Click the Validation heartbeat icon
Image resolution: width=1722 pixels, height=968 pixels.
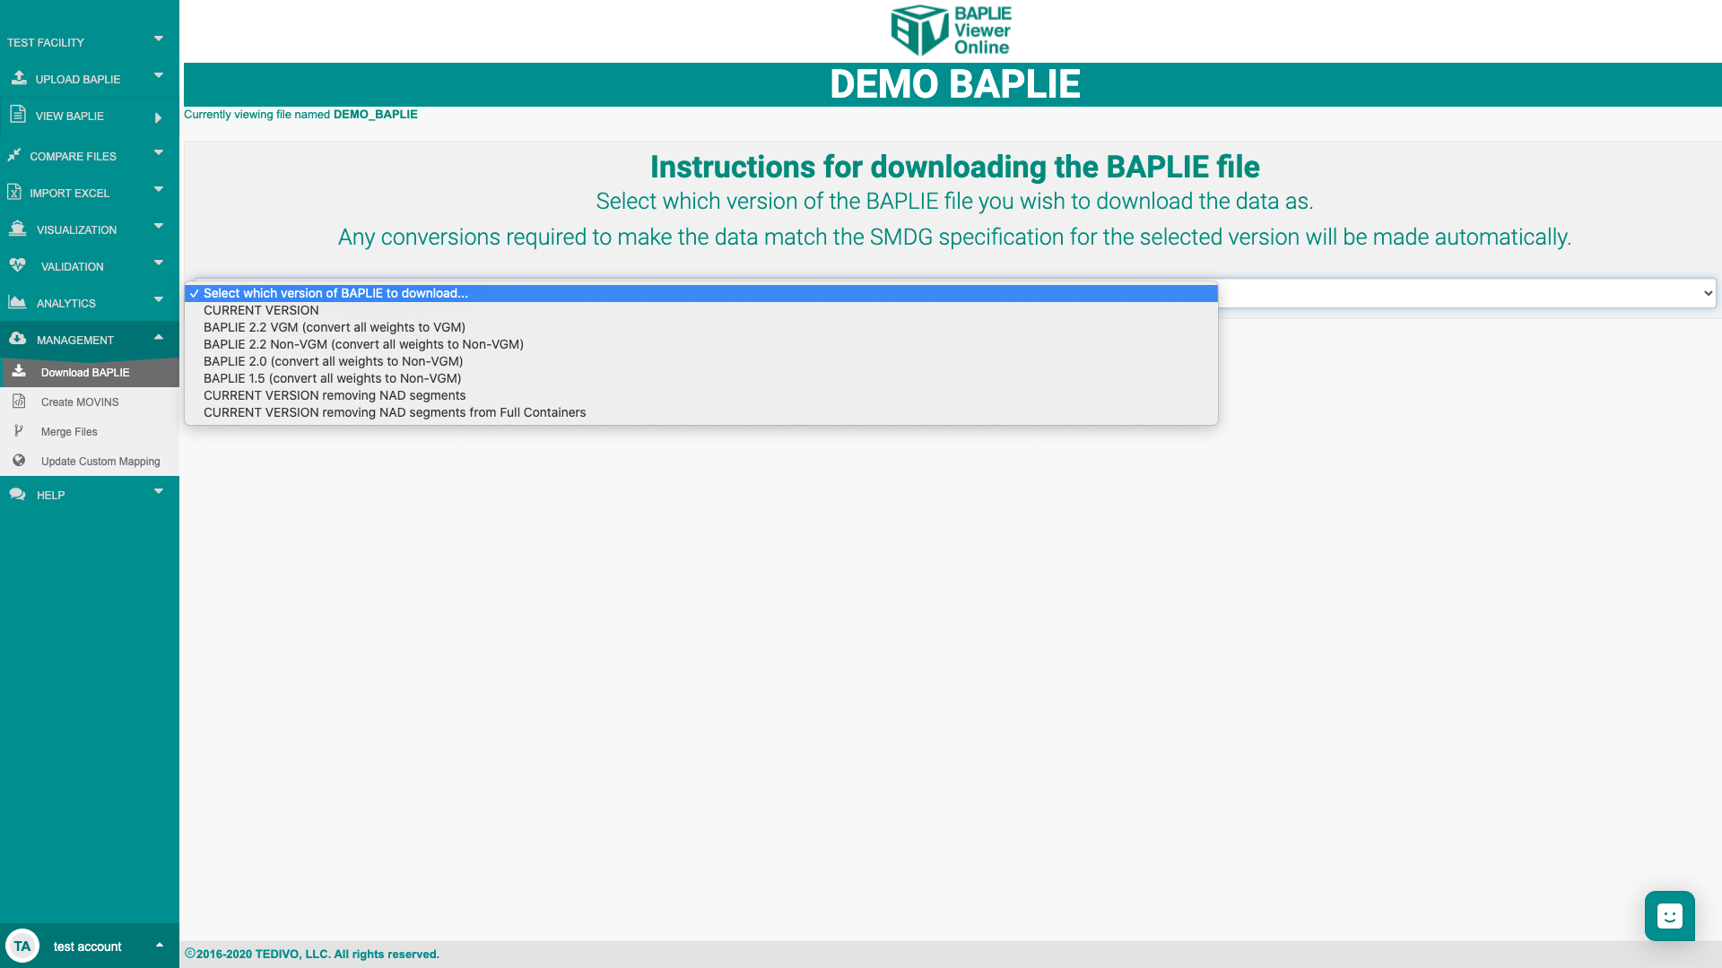(x=17, y=265)
